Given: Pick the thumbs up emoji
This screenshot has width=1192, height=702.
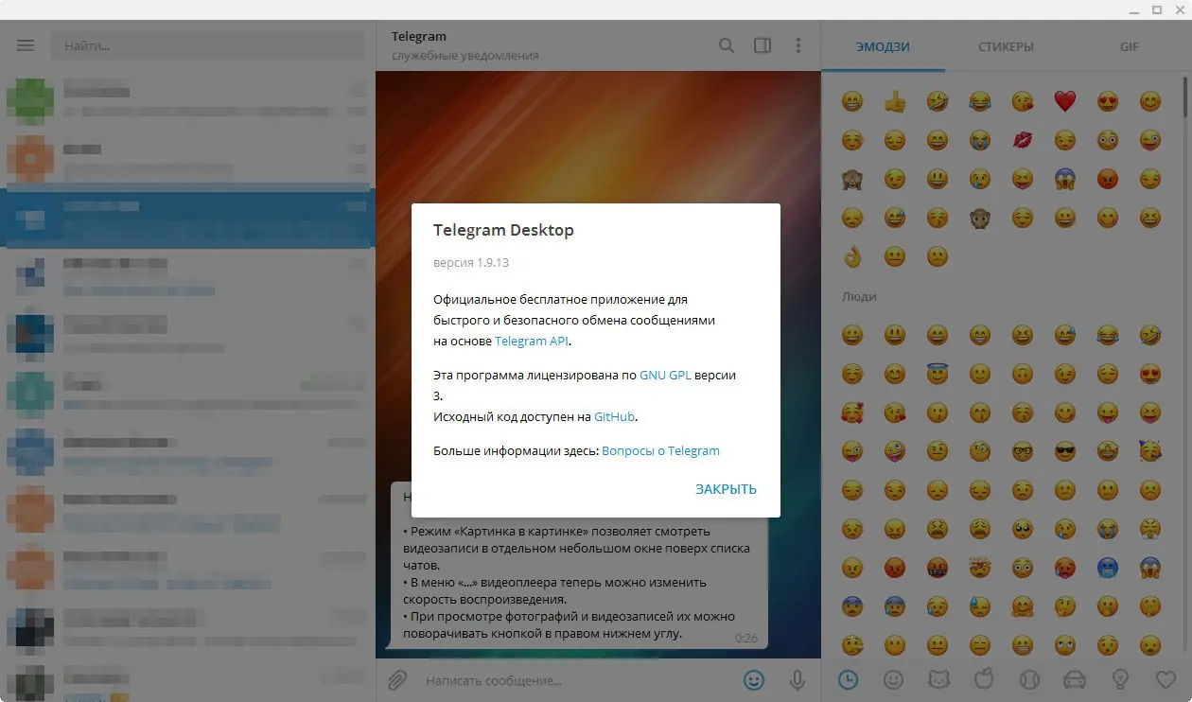Looking at the screenshot, I should tap(895, 101).
